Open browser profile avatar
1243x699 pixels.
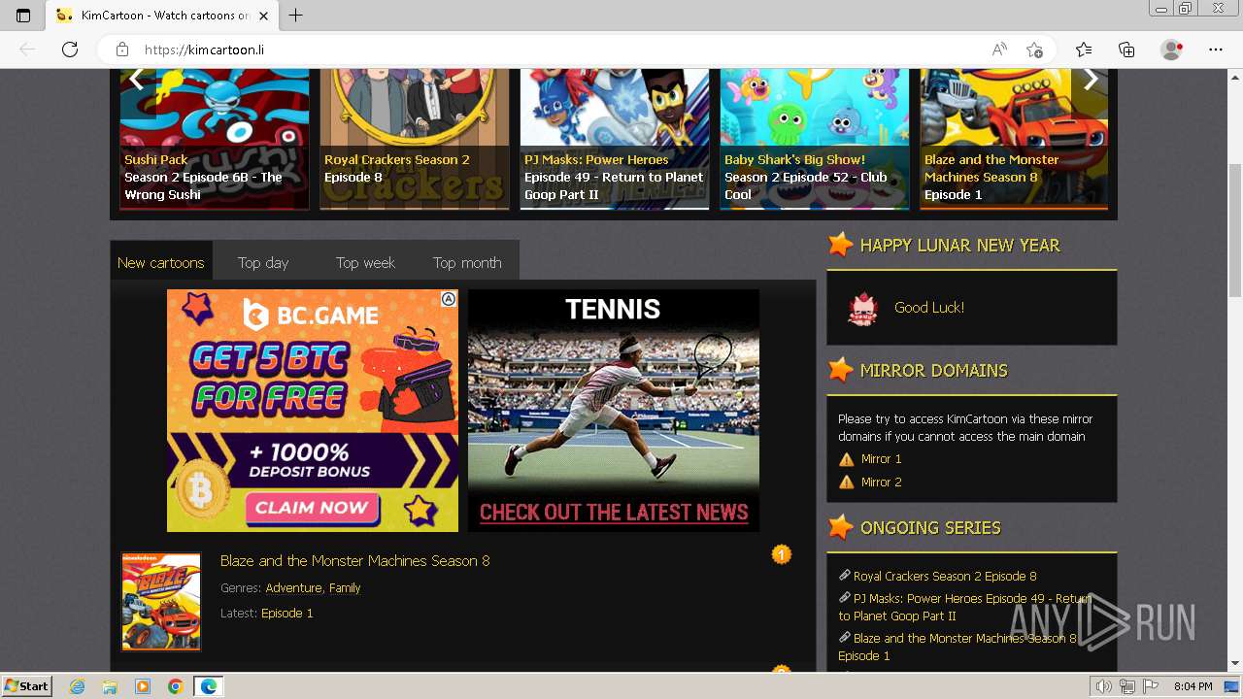click(x=1172, y=50)
